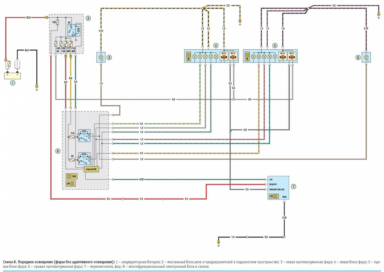Click the 30-SUPPLY terminal label
Viewport: 384px width, 272px height.
pyautogui.click(x=273, y=184)
